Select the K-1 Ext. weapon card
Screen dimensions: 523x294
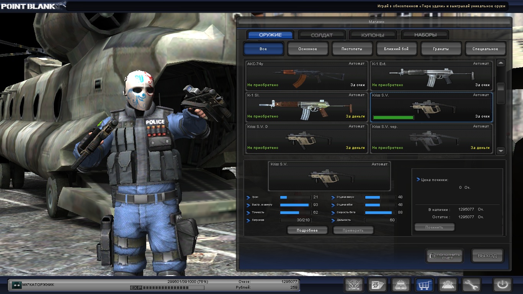[x=431, y=75]
